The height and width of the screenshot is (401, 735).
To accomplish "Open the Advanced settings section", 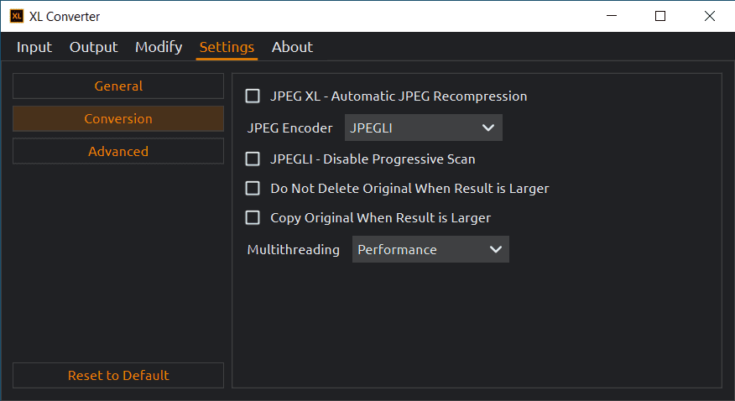I will [118, 152].
